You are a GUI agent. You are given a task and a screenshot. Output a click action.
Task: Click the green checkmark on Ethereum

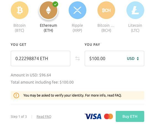pos(55,4)
